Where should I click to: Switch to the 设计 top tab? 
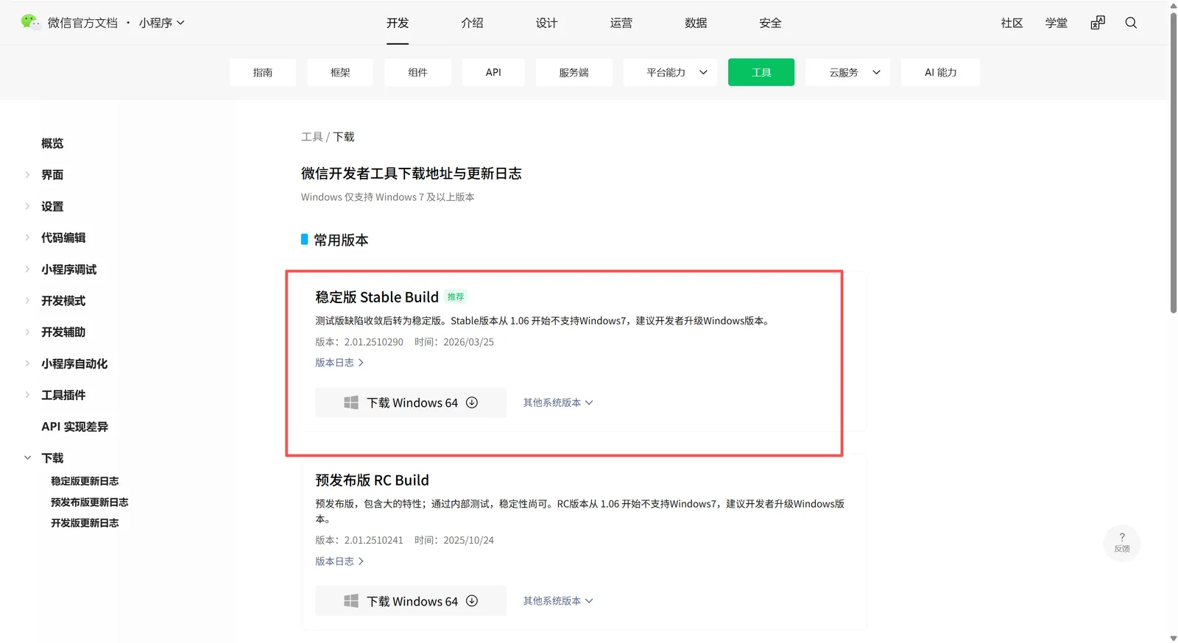click(x=546, y=23)
